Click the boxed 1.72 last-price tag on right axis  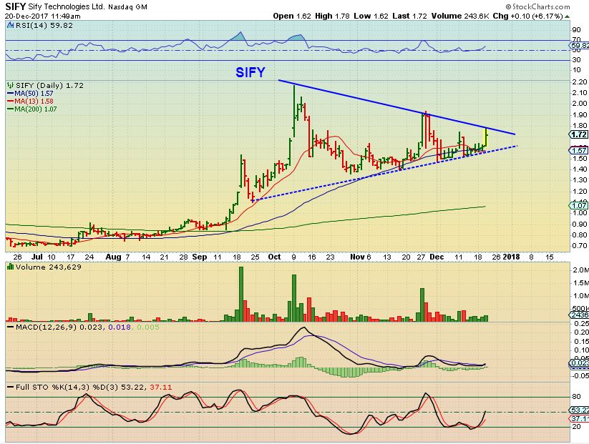[x=579, y=134]
